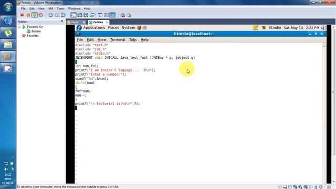336x189 pixels.
Task: Click the Fedora panel volume icon
Action: 323,28
